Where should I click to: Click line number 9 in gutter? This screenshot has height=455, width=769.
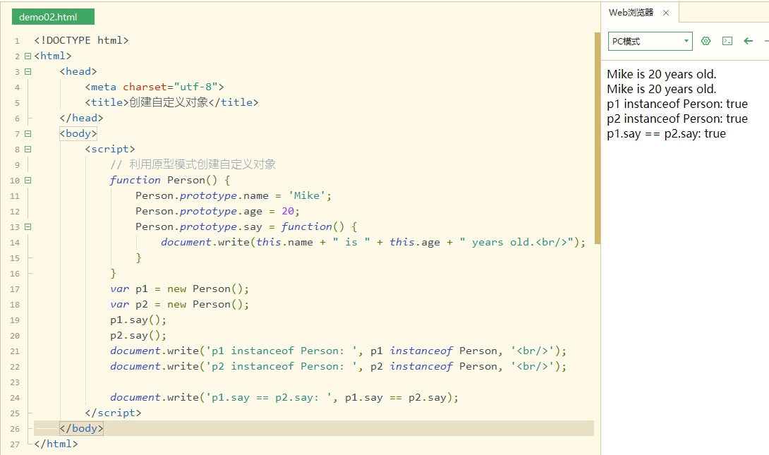tap(17, 165)
